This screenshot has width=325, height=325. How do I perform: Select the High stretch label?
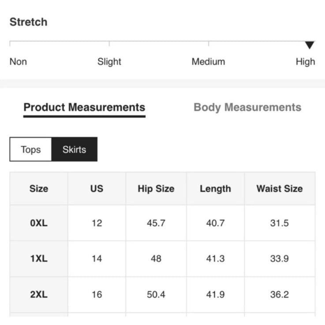point(305,62)
